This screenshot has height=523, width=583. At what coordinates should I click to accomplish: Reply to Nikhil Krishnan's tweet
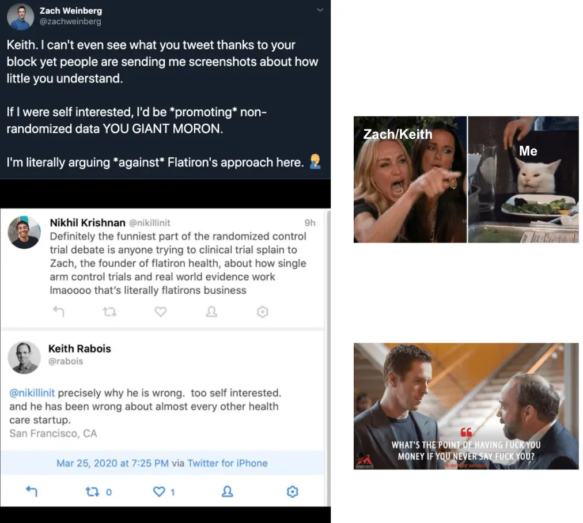click(59, 312)
